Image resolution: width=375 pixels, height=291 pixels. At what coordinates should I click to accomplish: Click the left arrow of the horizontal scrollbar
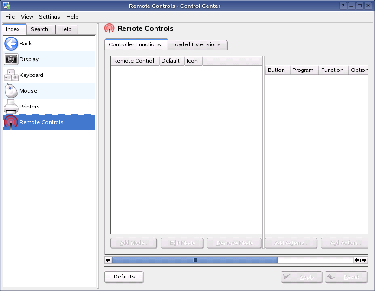pos(108,260)
